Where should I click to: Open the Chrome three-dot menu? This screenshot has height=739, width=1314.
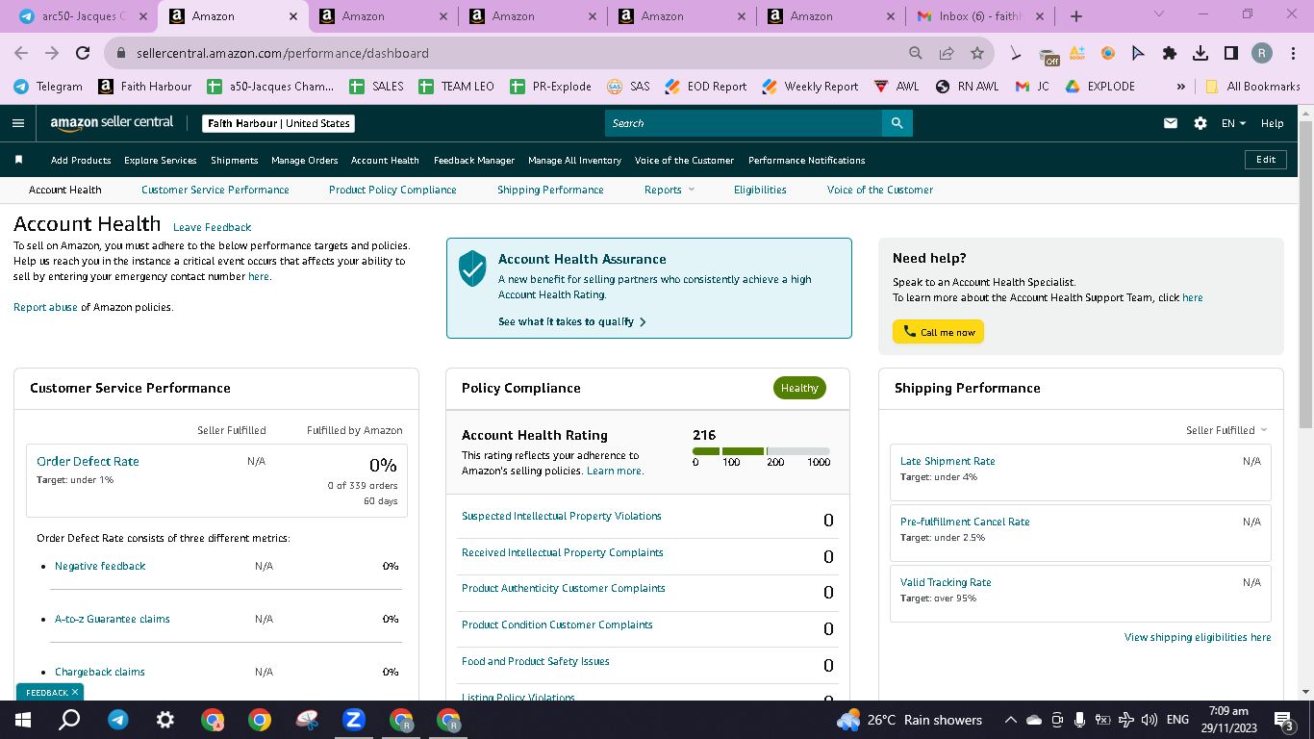pos(1293,53)
